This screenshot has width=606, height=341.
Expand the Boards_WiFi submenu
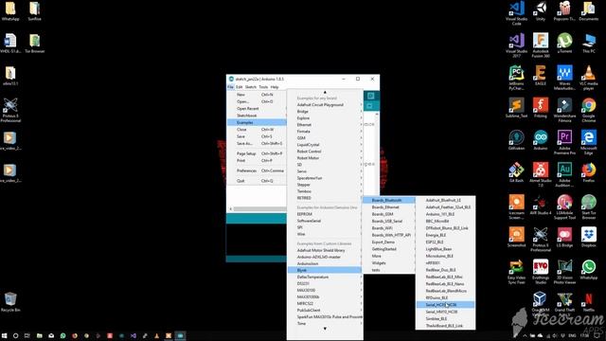coord(388,228)
